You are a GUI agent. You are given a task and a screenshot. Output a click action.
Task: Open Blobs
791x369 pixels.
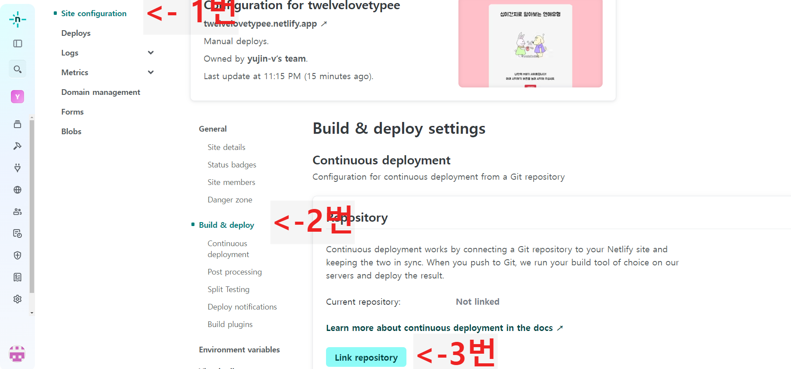tap(71, 132)
